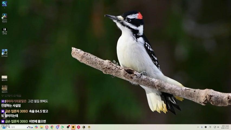Open the yellow exclamation-mark taskbar icon

89,127
